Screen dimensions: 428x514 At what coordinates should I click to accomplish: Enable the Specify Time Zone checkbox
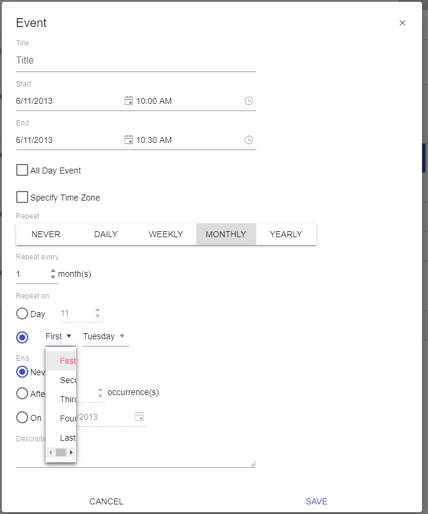coord(22,197)
